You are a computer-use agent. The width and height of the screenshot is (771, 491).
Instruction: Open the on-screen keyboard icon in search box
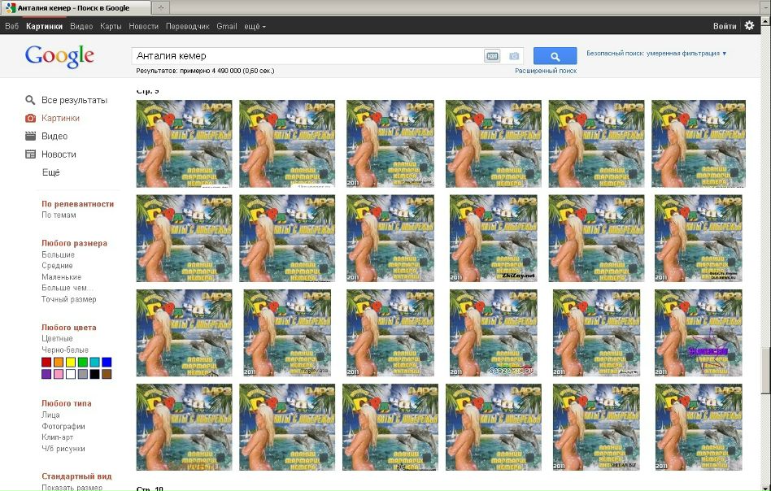tap(492, 56)
